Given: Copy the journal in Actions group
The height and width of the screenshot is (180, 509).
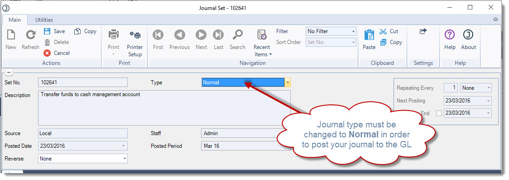Looking at the screenshot, I should tap(86, 31).
